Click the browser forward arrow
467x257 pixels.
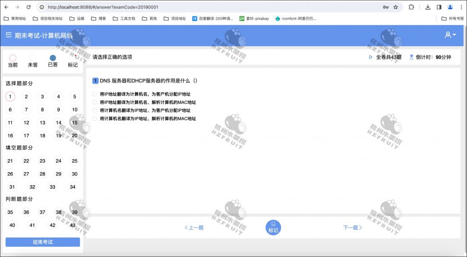pyautogui.click(x=17, y=7)
